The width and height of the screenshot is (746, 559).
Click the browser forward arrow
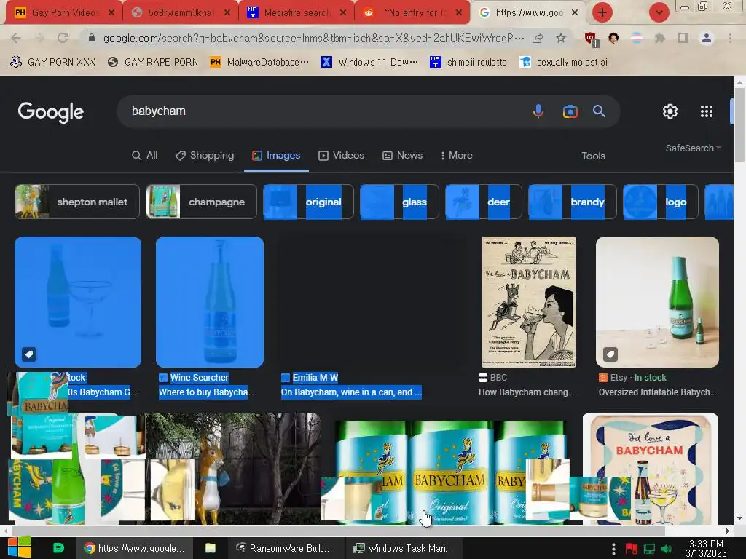(39, 38)
